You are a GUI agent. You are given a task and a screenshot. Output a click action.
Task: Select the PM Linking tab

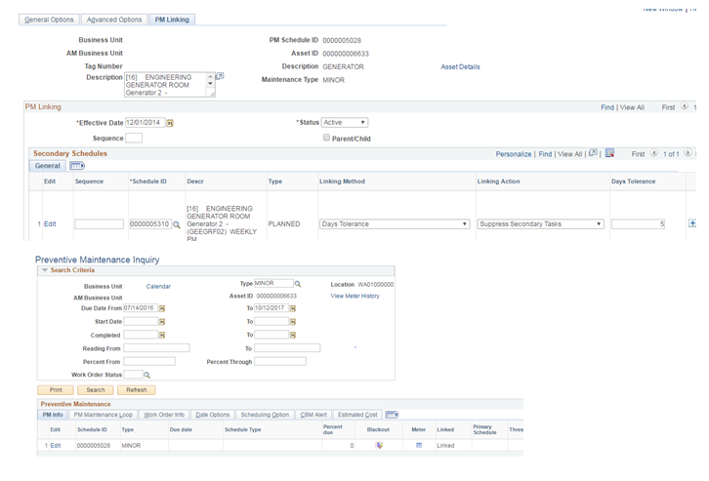[172, 20]
